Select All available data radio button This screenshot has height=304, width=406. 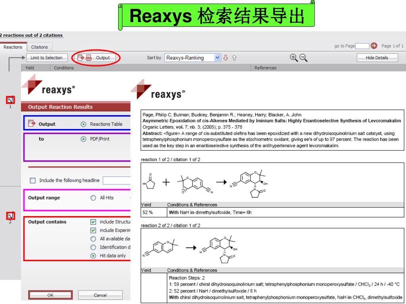(93, 239)
